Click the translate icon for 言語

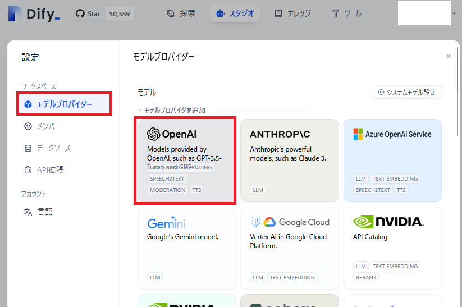(x=28, y=212)
